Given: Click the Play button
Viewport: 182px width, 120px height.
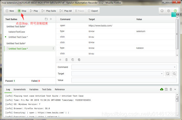Looking at the screenshot, I should coord(34,11).
